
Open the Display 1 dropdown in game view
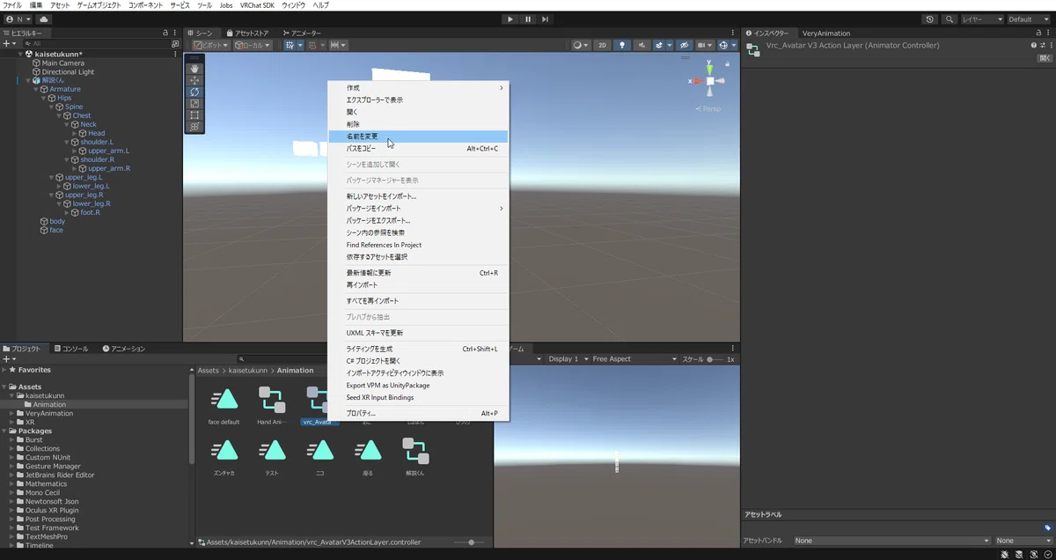point(566,359)
